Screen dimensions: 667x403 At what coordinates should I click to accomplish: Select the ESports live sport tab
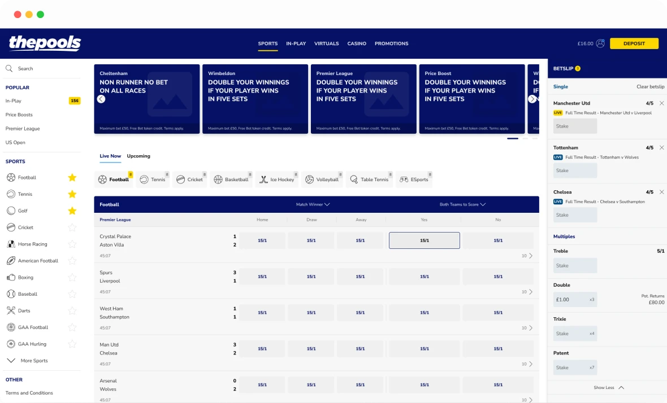point(414,179)
